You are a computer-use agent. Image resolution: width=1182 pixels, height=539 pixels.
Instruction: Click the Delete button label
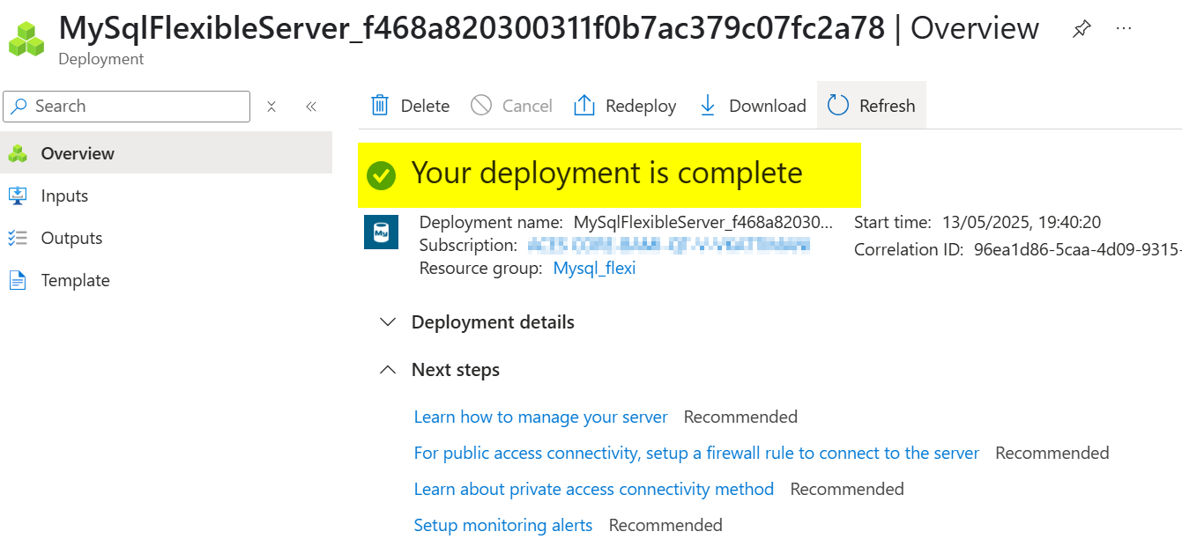[425, 106]
